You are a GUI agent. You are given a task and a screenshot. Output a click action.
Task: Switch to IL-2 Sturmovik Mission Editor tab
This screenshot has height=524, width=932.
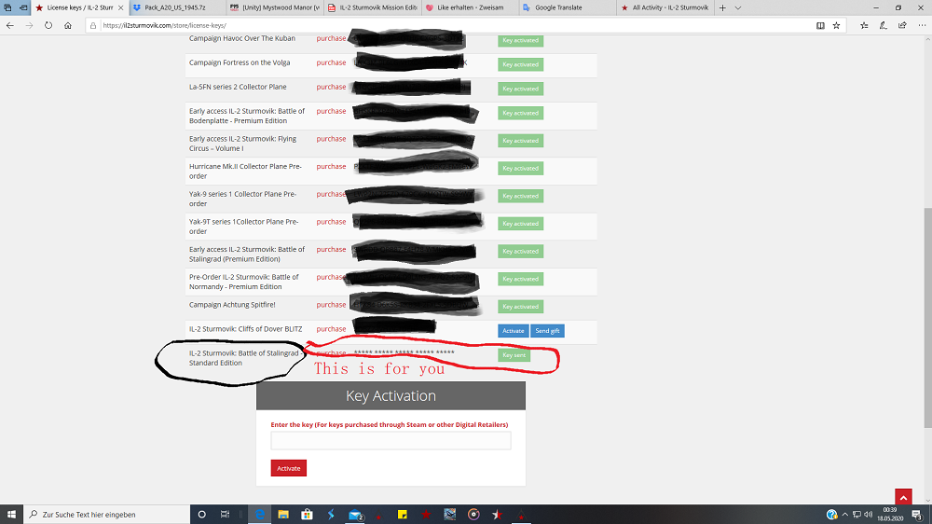372,7
